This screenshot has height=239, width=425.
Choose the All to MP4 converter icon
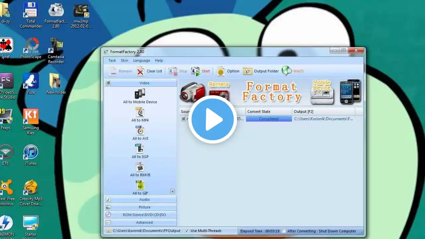140,112
